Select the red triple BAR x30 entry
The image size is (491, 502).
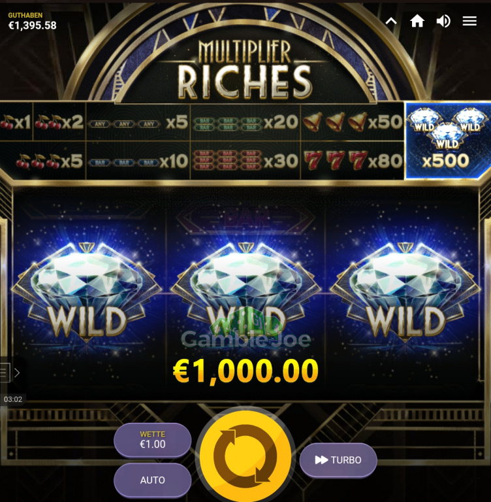[x=246, y=160]
